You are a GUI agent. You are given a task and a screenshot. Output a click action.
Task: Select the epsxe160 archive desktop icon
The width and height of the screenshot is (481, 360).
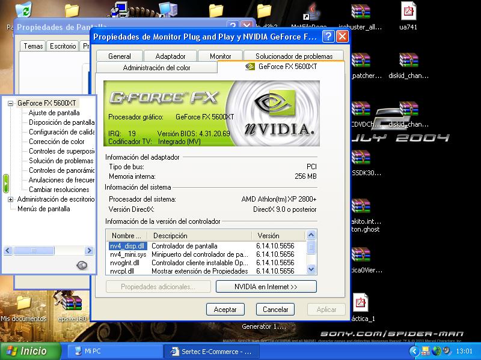[72, 302]
